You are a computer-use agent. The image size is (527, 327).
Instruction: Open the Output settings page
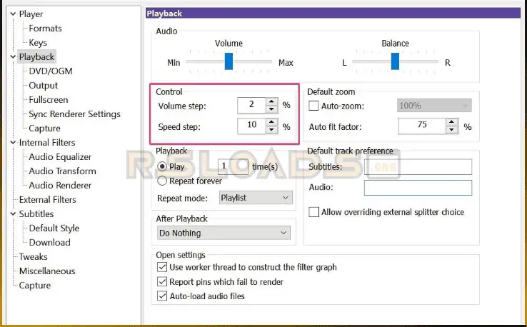(44, 86)
